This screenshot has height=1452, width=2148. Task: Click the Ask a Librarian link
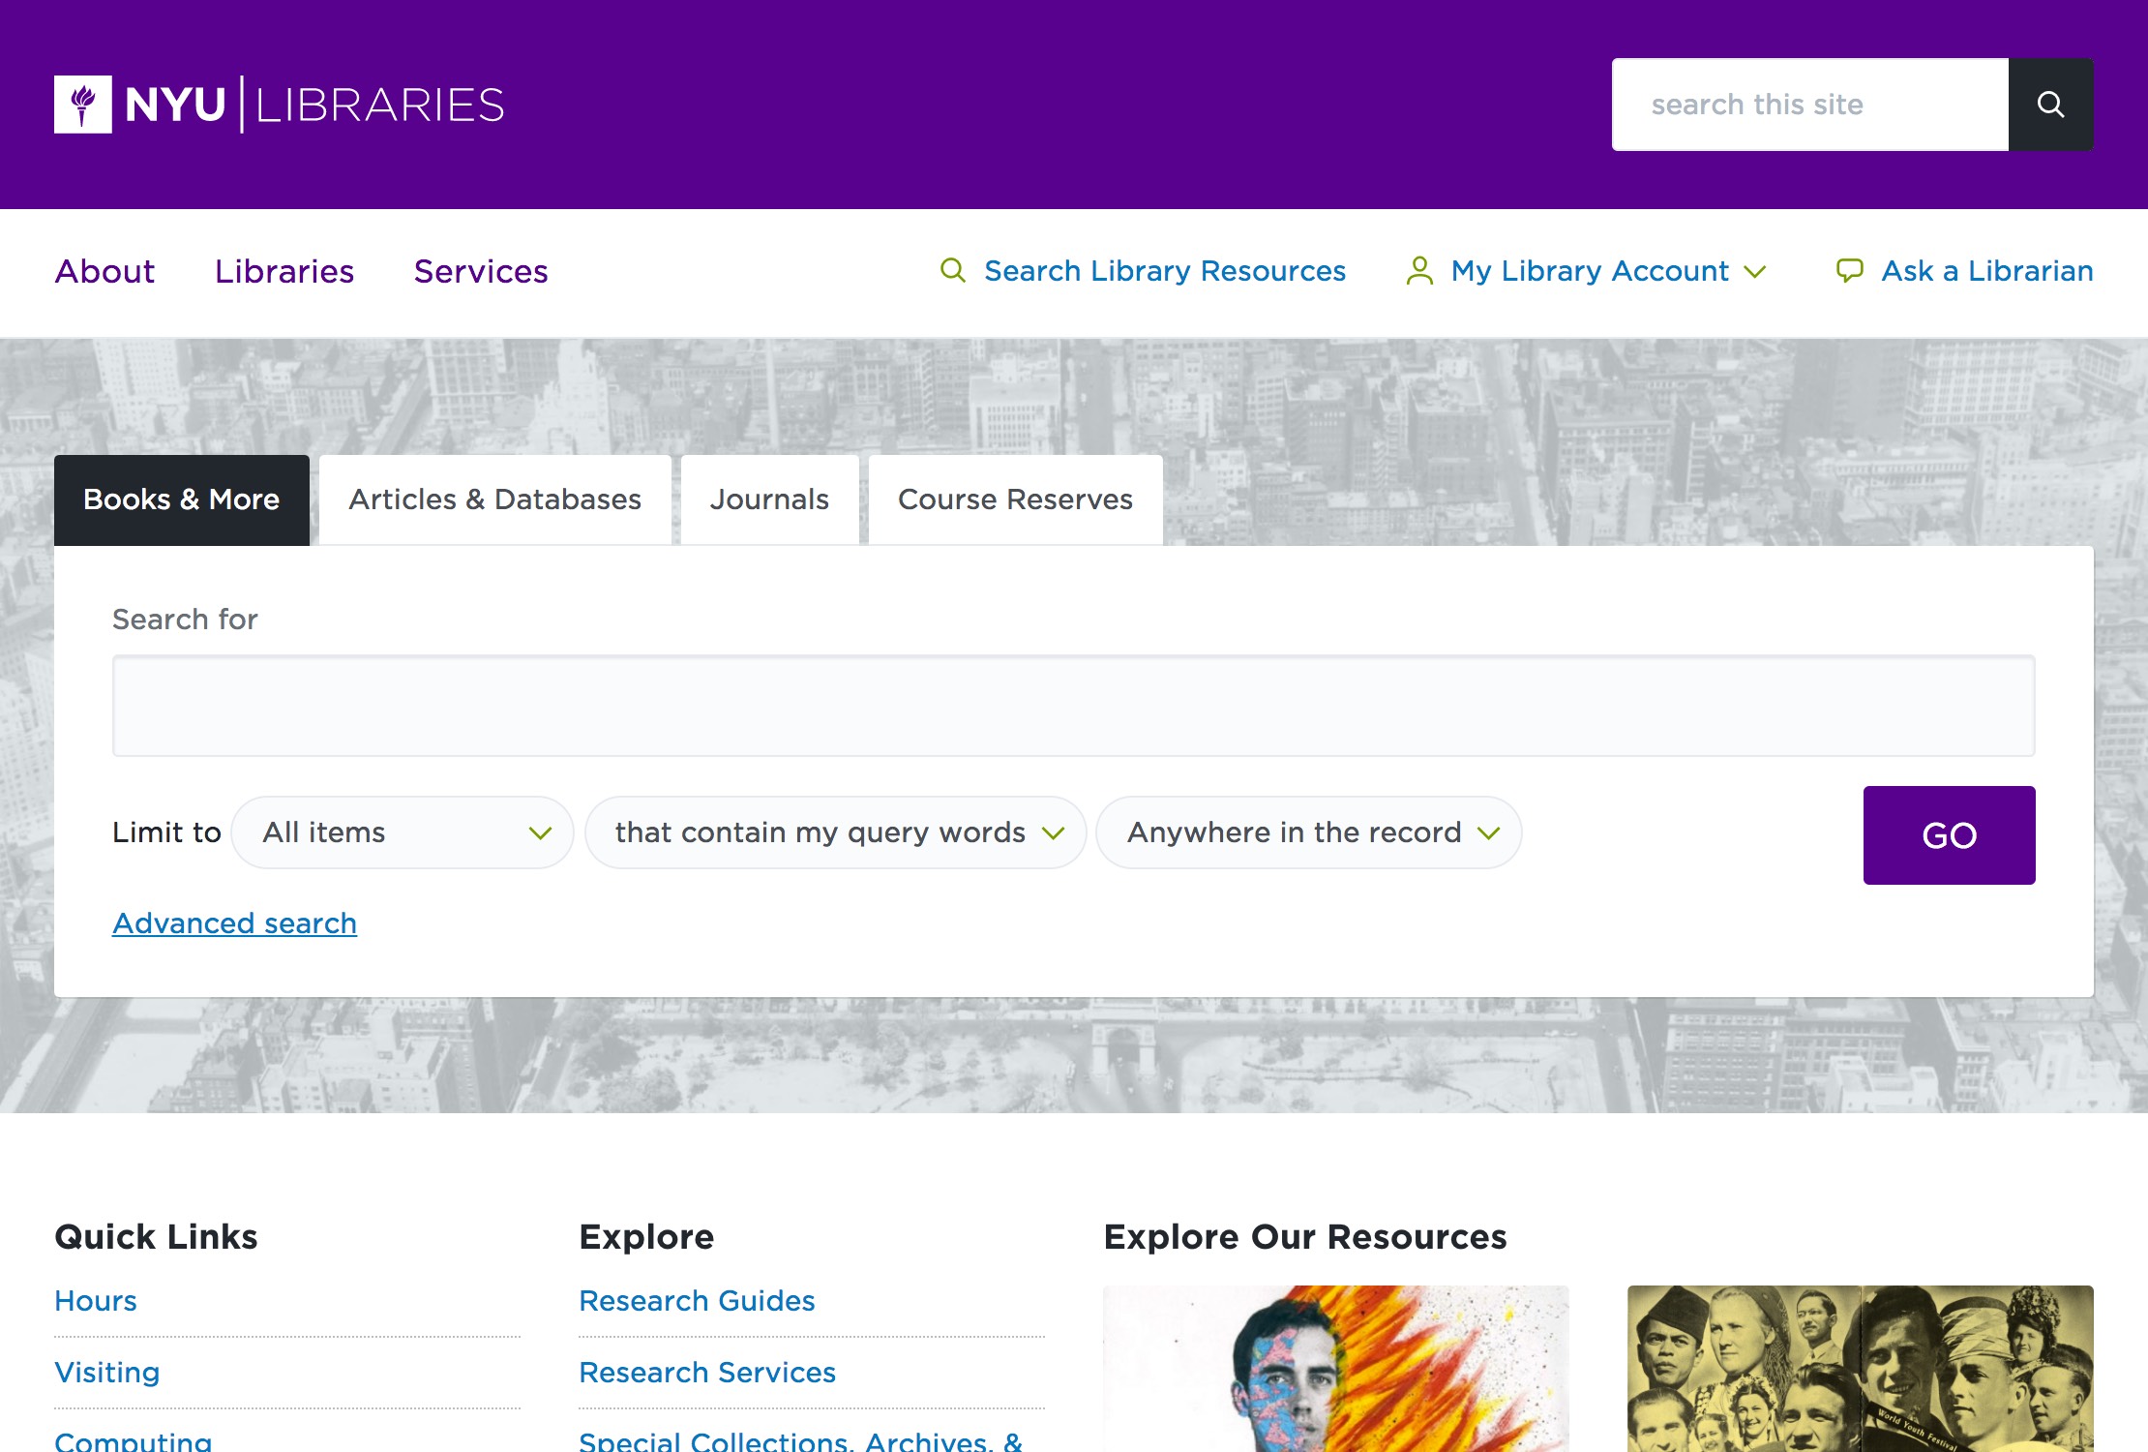point(1987,271)
